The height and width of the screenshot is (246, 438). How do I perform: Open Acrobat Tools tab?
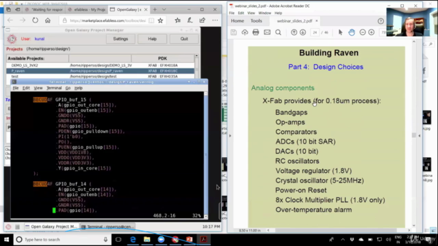coord(256,20)
